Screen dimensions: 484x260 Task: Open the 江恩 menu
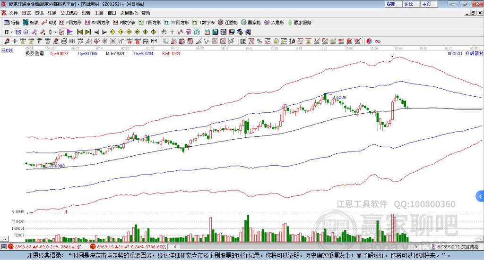click(52, 13)
